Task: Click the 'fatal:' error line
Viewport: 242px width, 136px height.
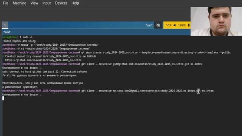Action: 39,76
